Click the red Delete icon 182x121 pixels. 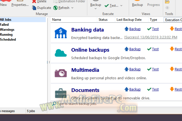(x=34, y=2)
